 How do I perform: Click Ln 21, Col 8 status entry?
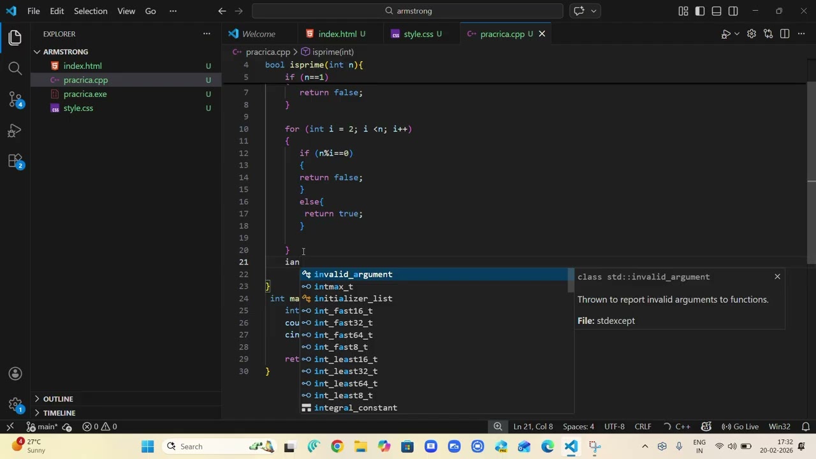coord(533,426)
